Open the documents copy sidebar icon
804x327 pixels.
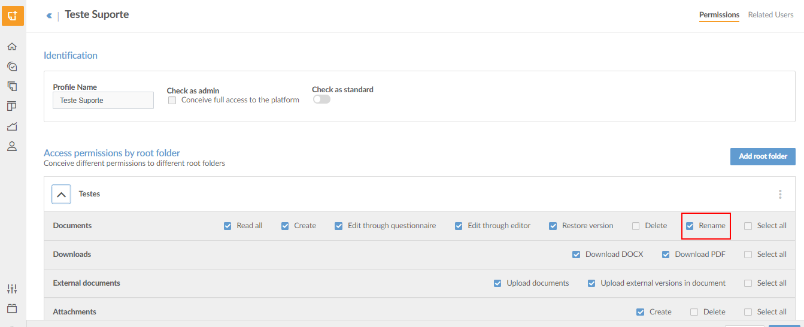click(12, 86)
